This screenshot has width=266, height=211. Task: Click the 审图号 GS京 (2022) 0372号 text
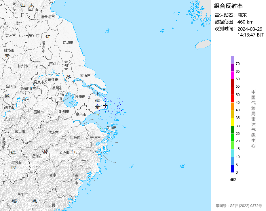[x=239, y=206]
